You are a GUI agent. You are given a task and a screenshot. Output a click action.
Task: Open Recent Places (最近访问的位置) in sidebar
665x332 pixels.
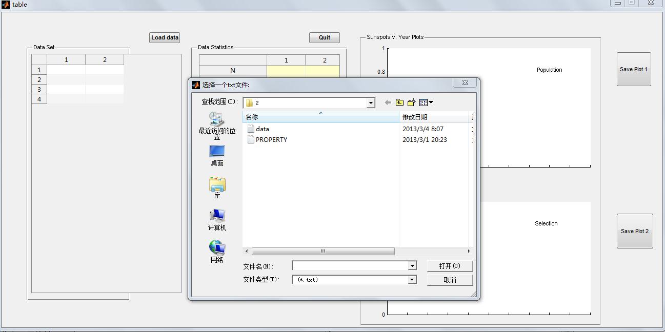pos(217,126)
